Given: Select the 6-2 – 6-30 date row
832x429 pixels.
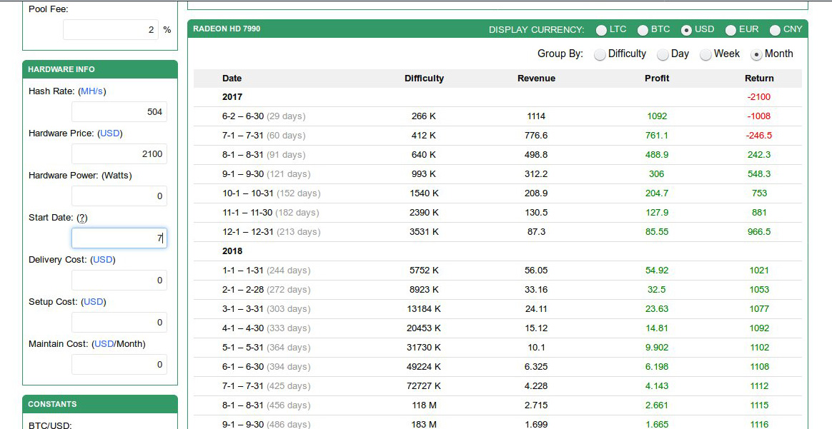Looking at the screenshot, I should pyautogui.click(x=497, y=116).
